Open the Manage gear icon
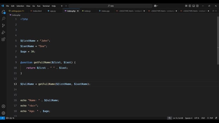 3,113
